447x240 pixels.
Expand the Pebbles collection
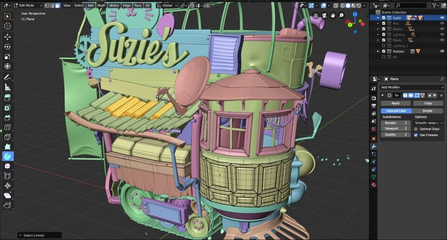(x=378, y=51)
